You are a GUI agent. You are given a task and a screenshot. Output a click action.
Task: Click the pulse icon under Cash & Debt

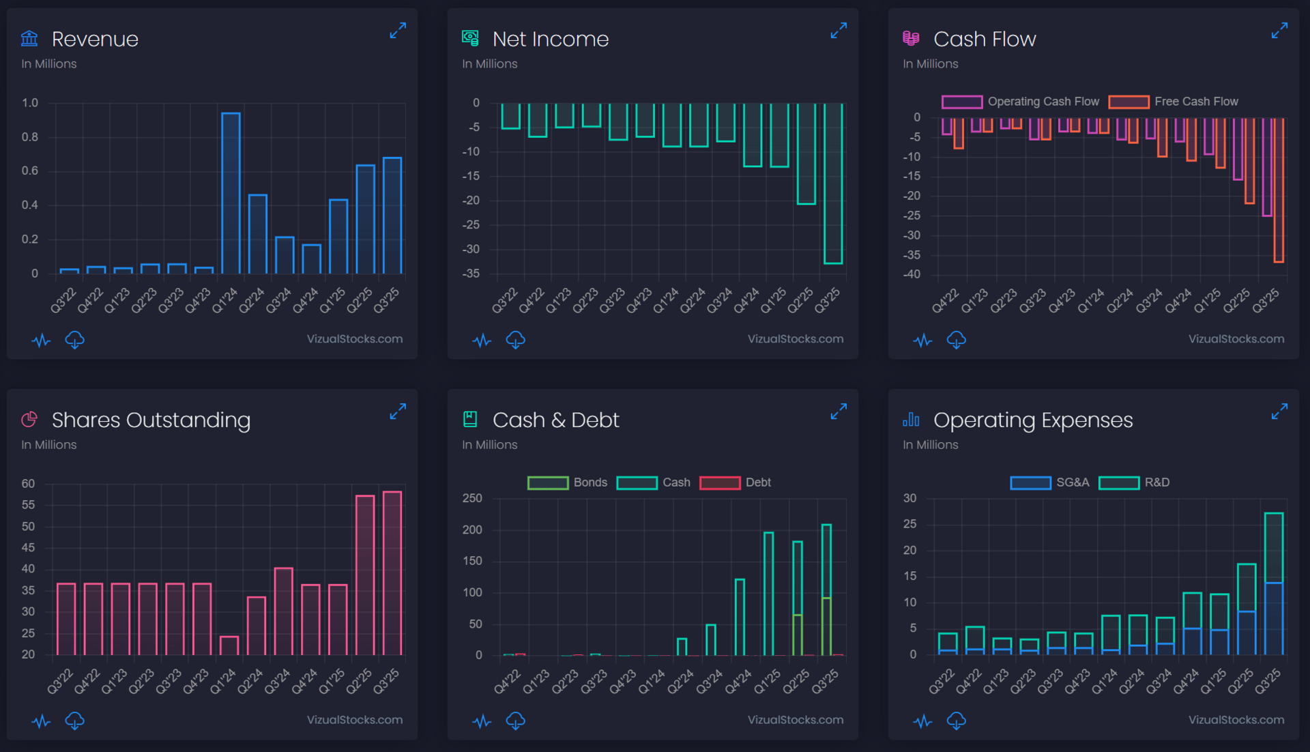point(482,721)
